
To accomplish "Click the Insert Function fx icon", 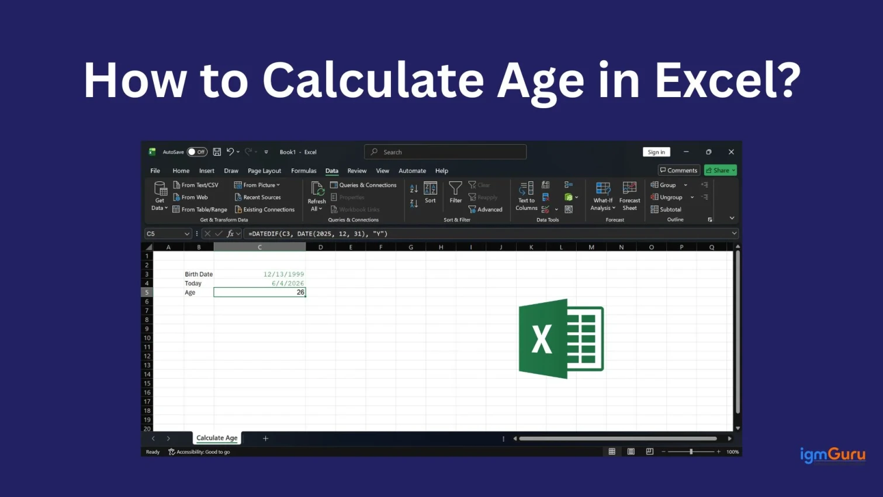I will click(x=230, y=233).
